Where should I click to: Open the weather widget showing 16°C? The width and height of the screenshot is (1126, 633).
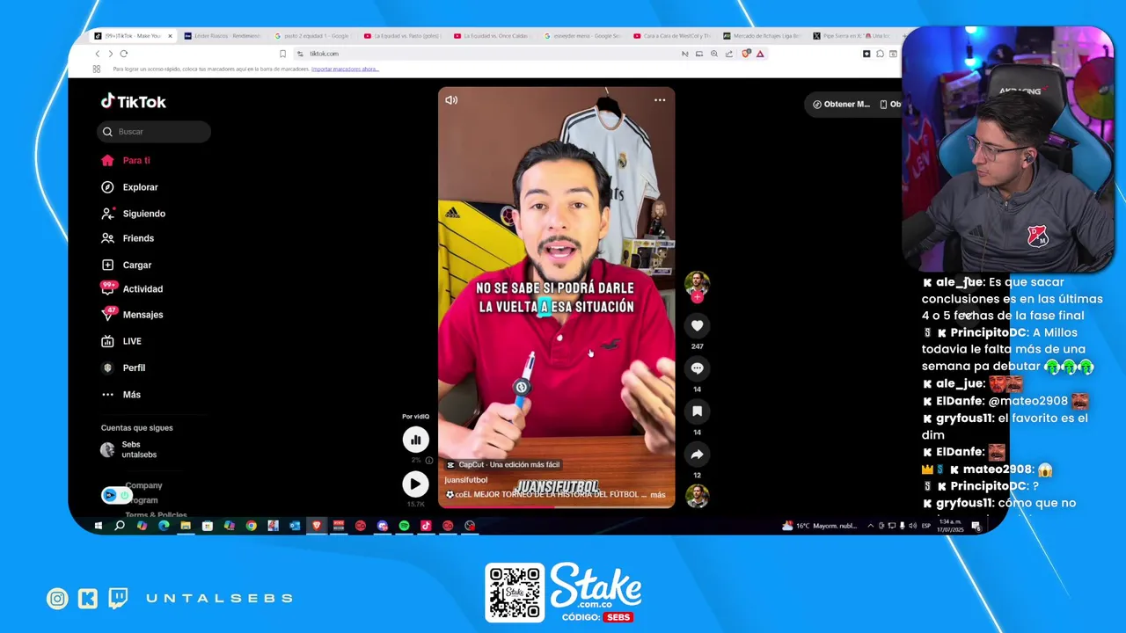click(819, 526)
